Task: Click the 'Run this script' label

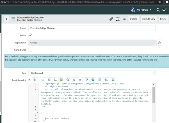Action: (x=19, y=80)
